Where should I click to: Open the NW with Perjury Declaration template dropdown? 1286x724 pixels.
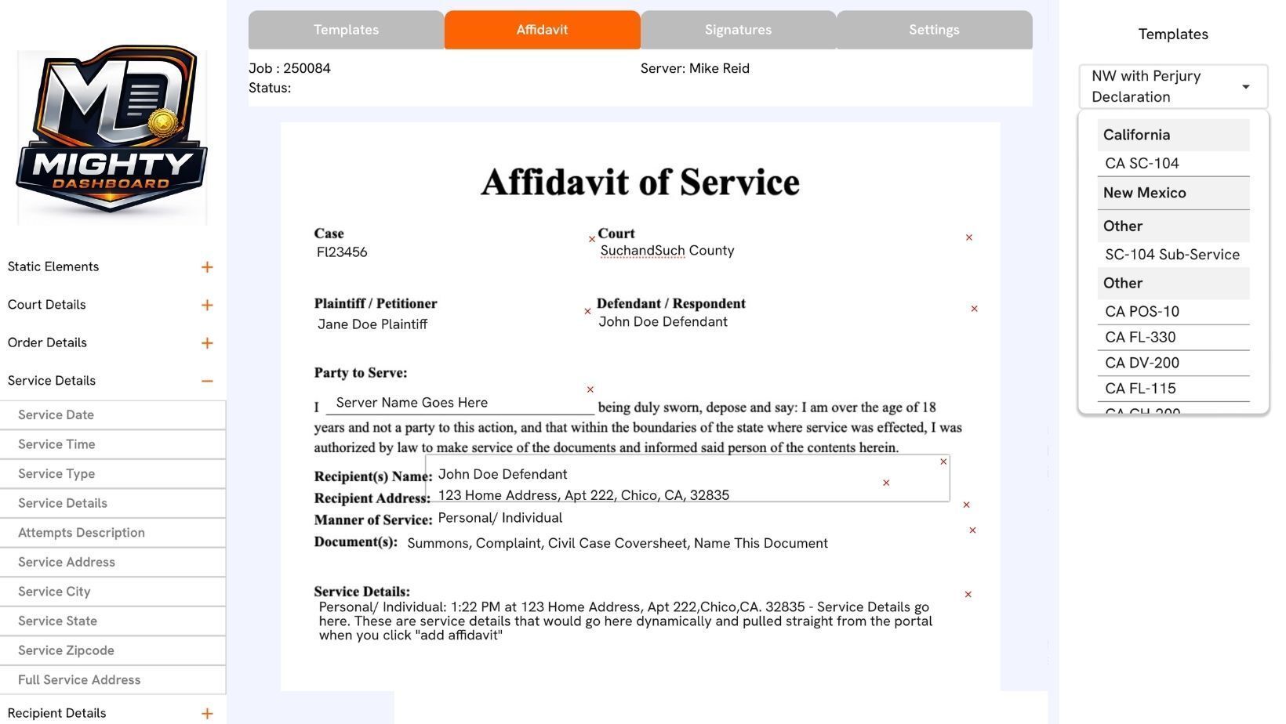1173,86
